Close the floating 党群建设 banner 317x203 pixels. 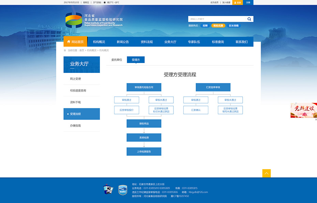tap(316, 120)
